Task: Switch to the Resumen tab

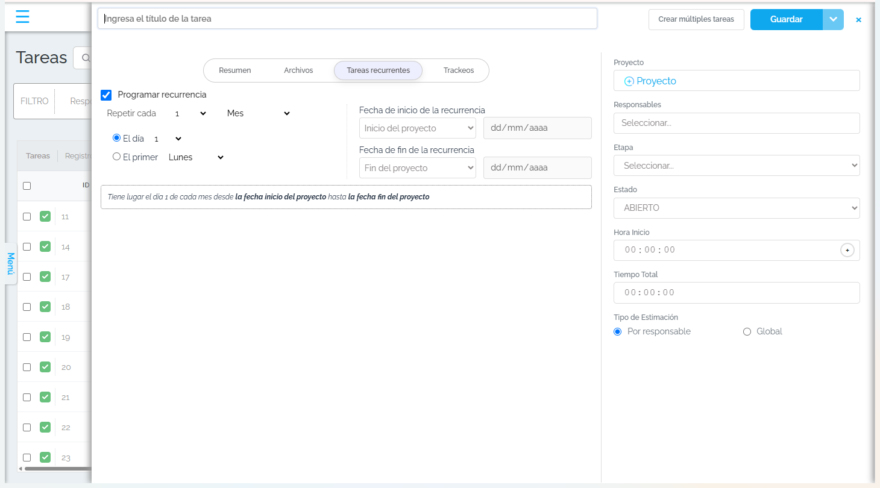Action: (x=235, y=70)
